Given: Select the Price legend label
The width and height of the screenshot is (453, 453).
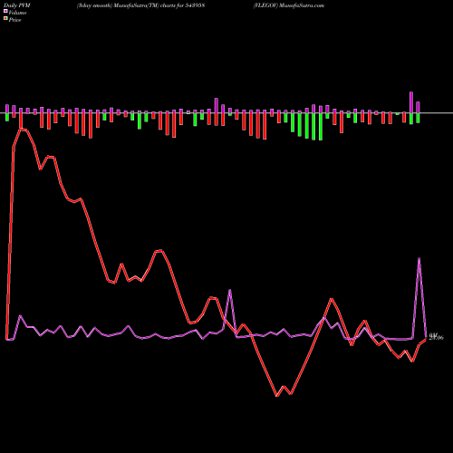Looking at the screenshot, I should [14, 20].
